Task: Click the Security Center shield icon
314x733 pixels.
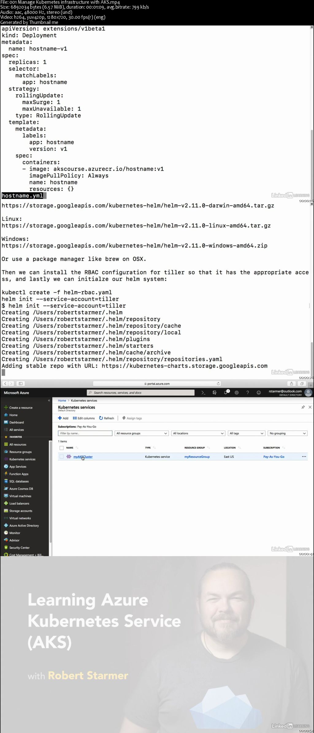Action: [x=6, y=548]
